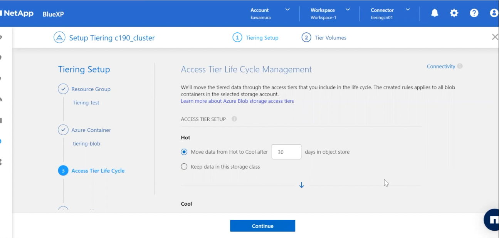Image resolution: width=499 pixels, height=238 pixels.
Task: Click the NetApp logo
Action: 17,13
